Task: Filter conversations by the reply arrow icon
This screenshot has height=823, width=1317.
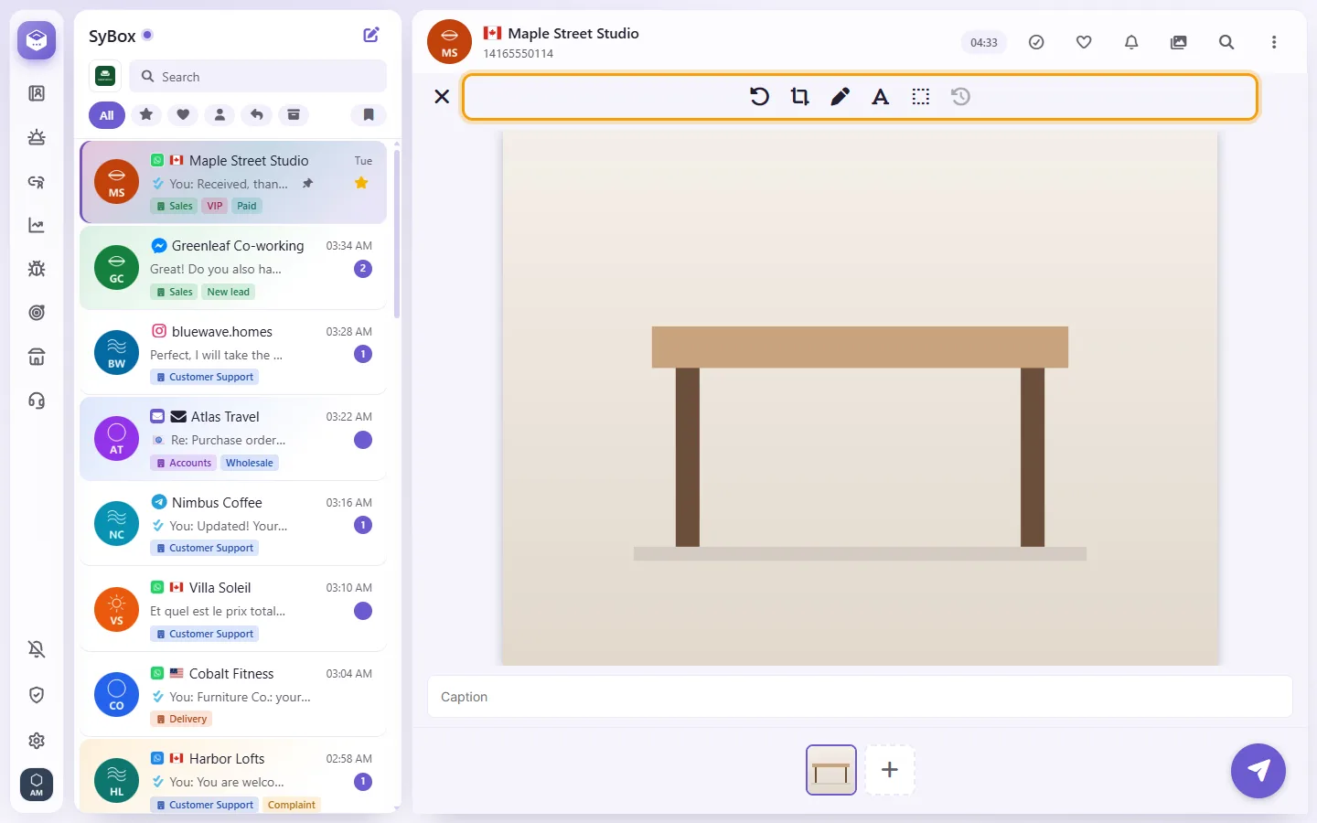Action: 257,114
